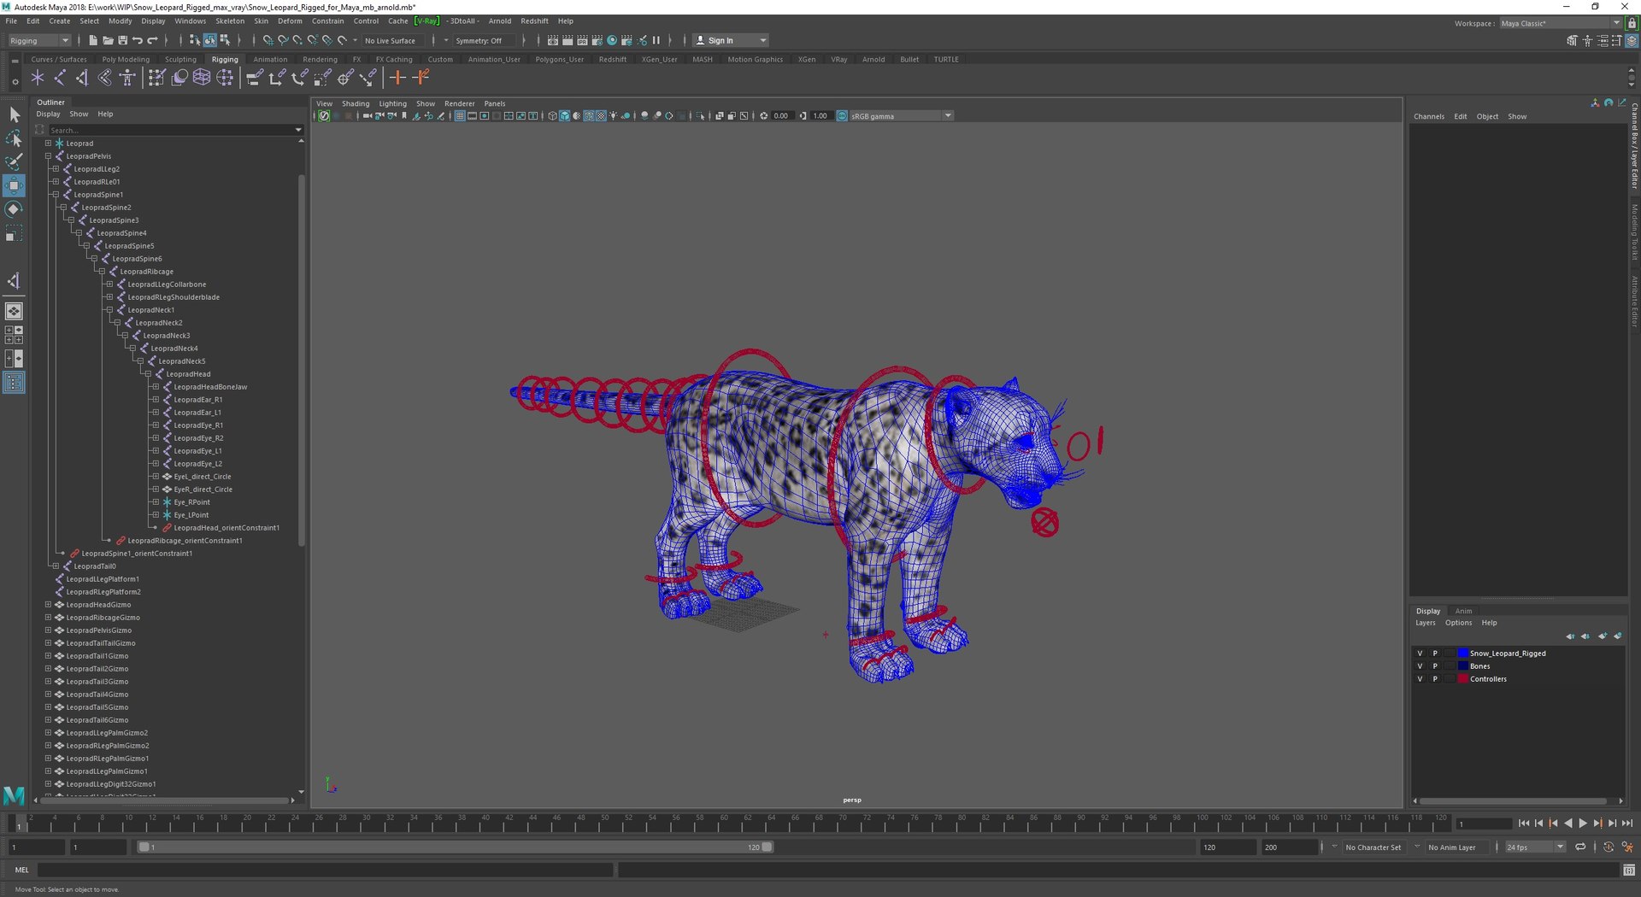This screenshot has width=1641, height=897.
Task: Toggle playback P on Bones layer
Action: pyautogui.click(x=1435, y=666)
